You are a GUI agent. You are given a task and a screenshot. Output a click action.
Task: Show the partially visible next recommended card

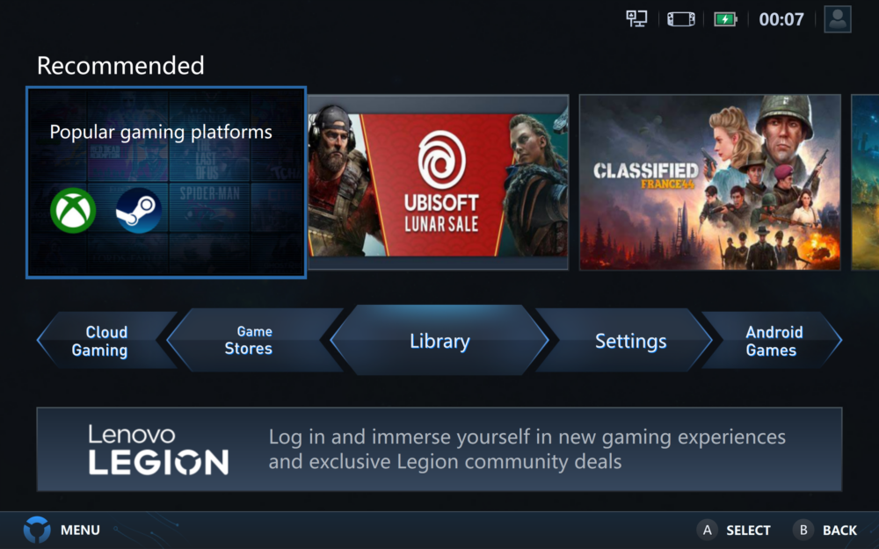865,183
